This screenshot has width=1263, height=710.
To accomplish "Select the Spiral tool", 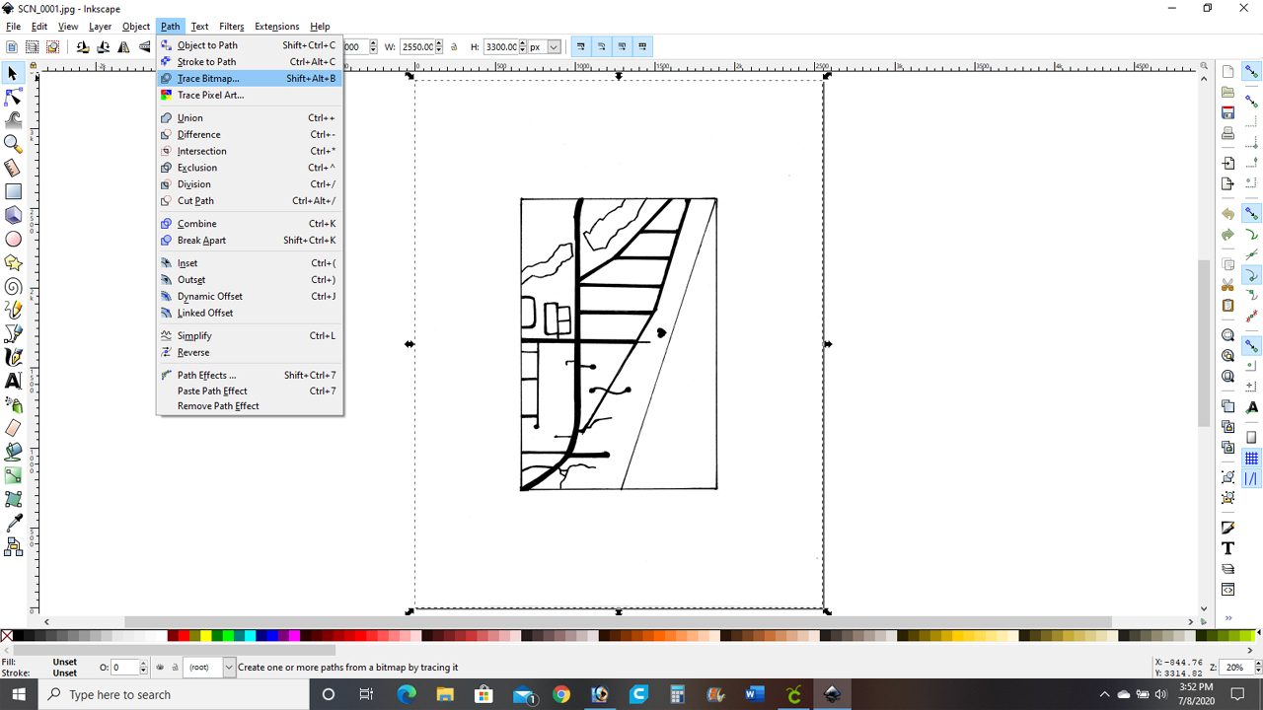I will coord(13,286).
